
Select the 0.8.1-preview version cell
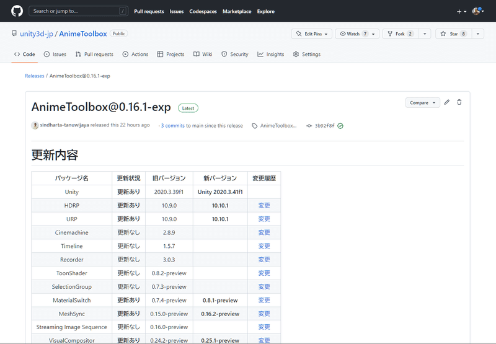(220, 301)
